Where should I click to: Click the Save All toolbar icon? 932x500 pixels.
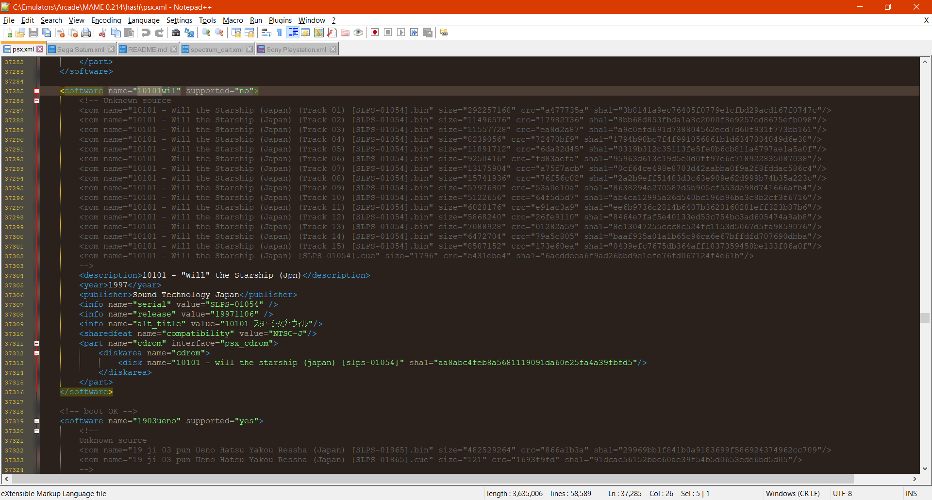click(x=47, y=33)
